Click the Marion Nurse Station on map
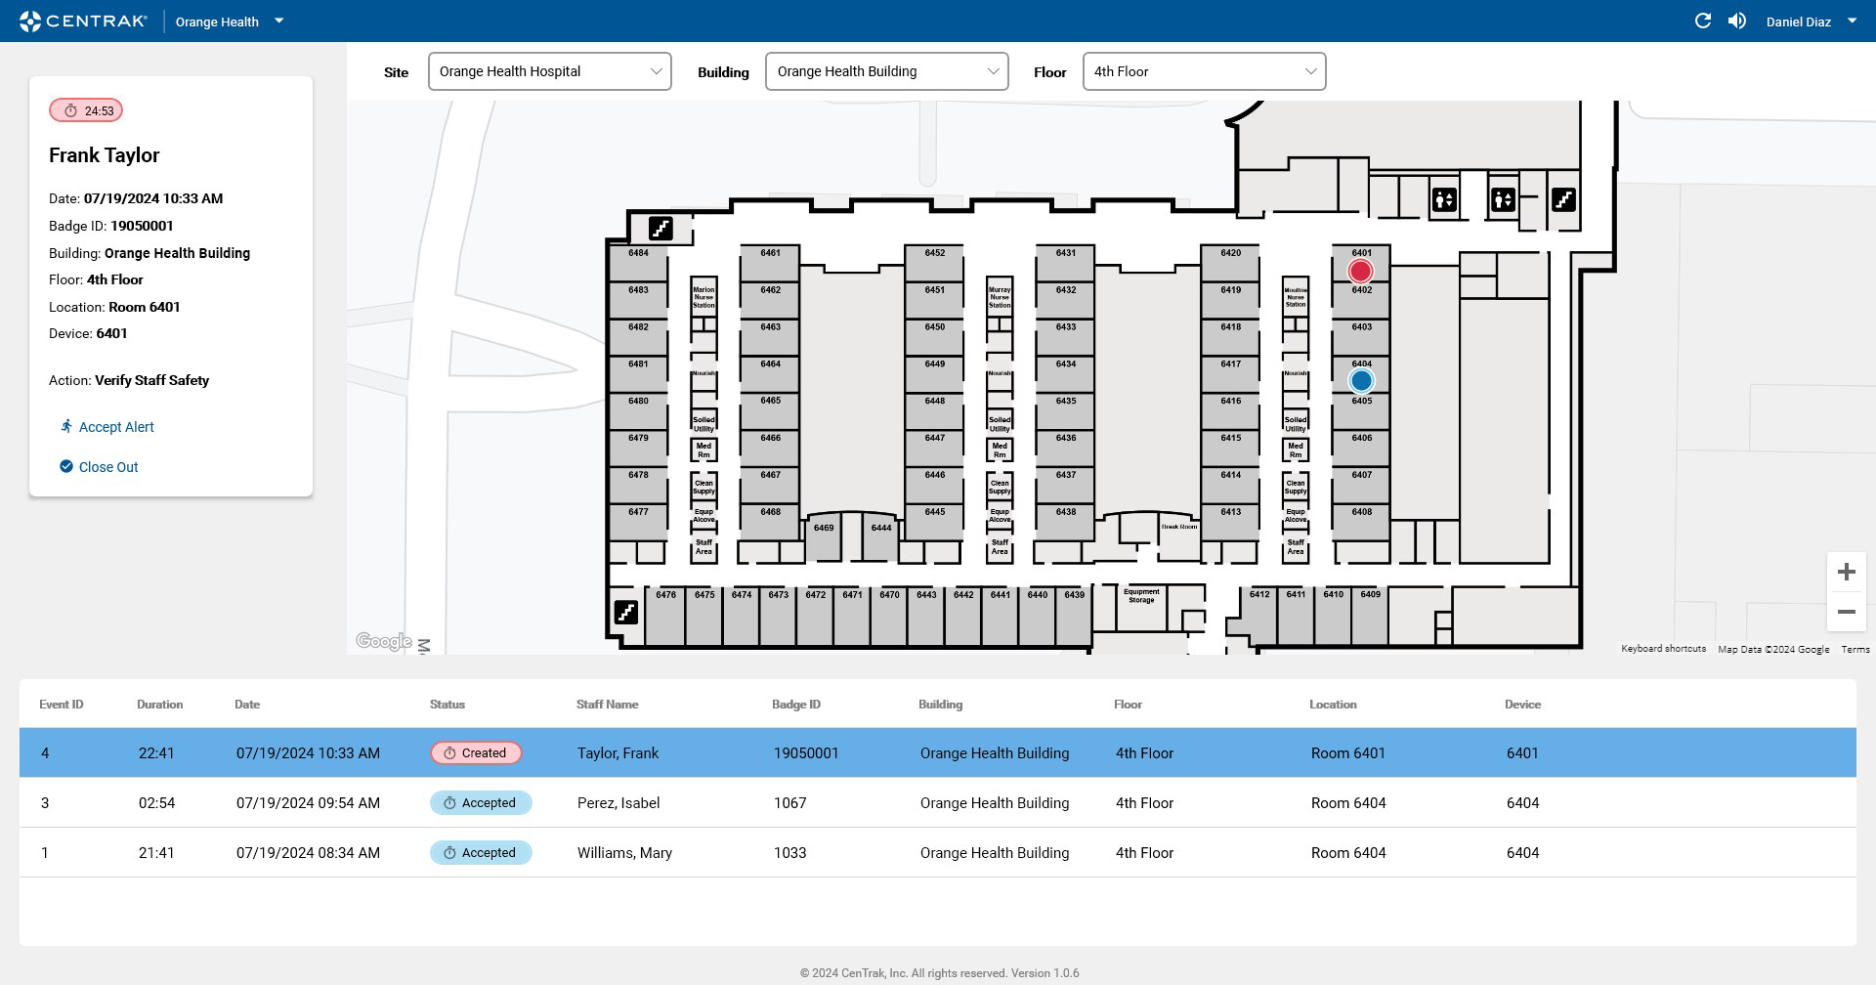 703,297
